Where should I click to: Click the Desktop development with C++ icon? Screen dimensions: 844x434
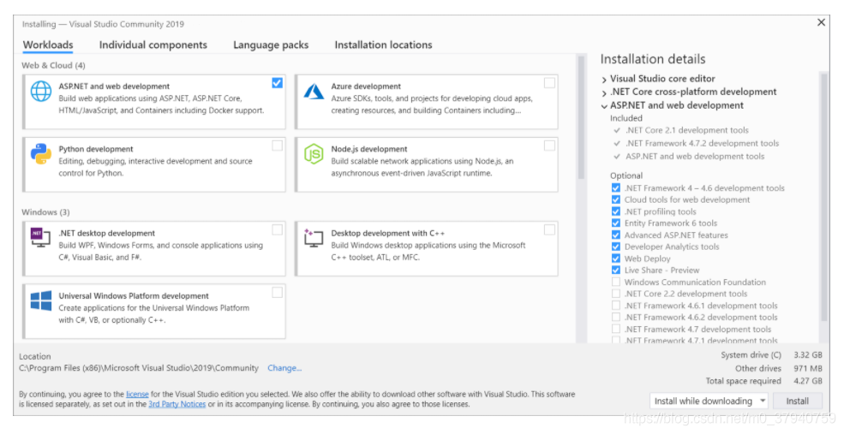(314, 237)
